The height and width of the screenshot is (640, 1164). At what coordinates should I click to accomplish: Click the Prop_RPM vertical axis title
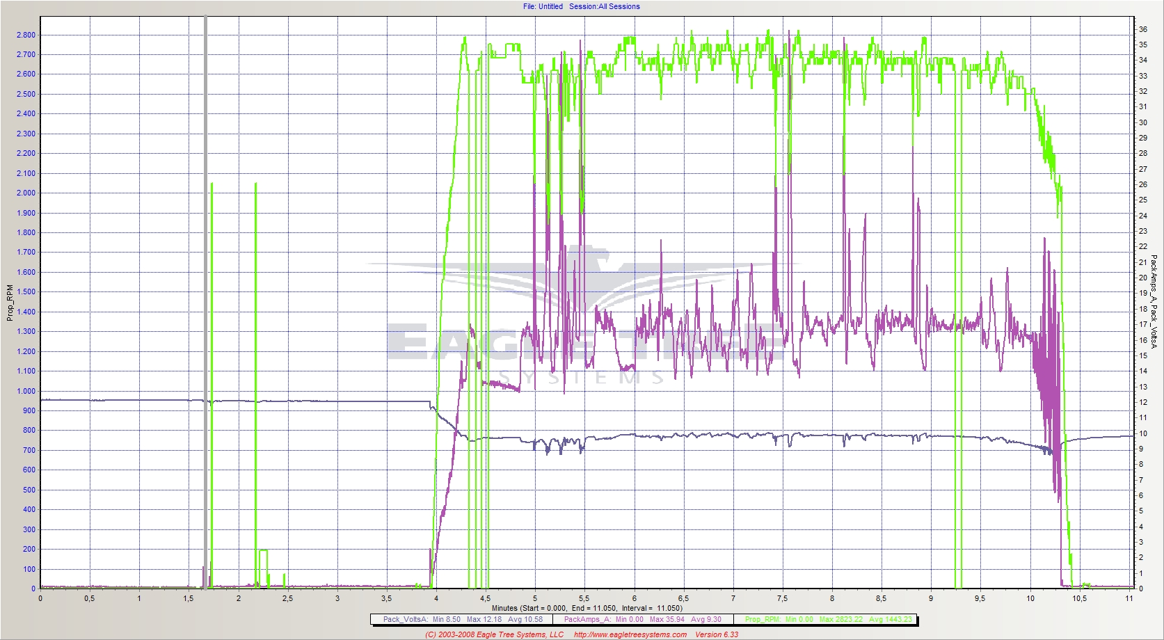pyautogui.click(x=10, y=303)
